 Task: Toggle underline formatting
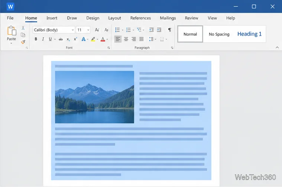coord(50,39)
